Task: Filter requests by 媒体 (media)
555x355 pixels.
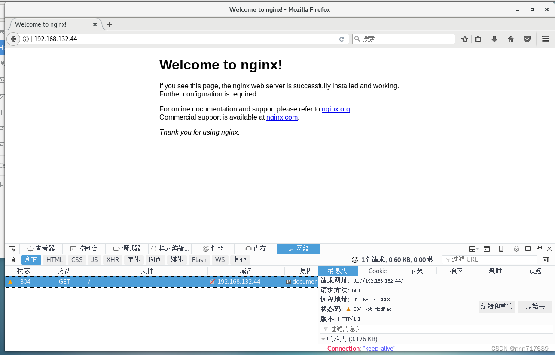Action: tap(177, 260)
